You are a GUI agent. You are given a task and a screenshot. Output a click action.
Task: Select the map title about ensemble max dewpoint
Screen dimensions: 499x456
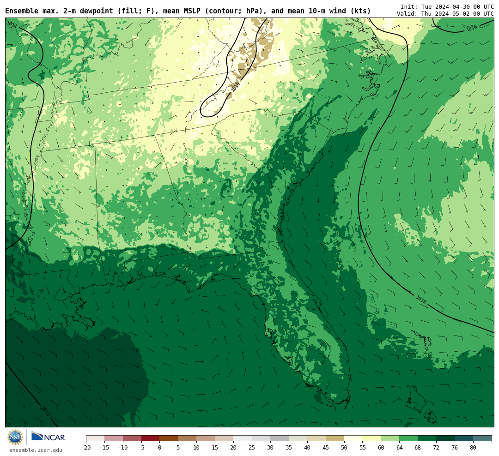pyautogui.click(x=188, y=11)
